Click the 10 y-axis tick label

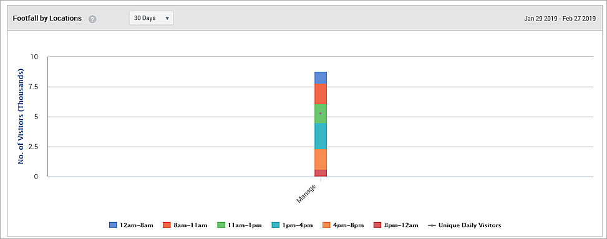coord(34,57)
